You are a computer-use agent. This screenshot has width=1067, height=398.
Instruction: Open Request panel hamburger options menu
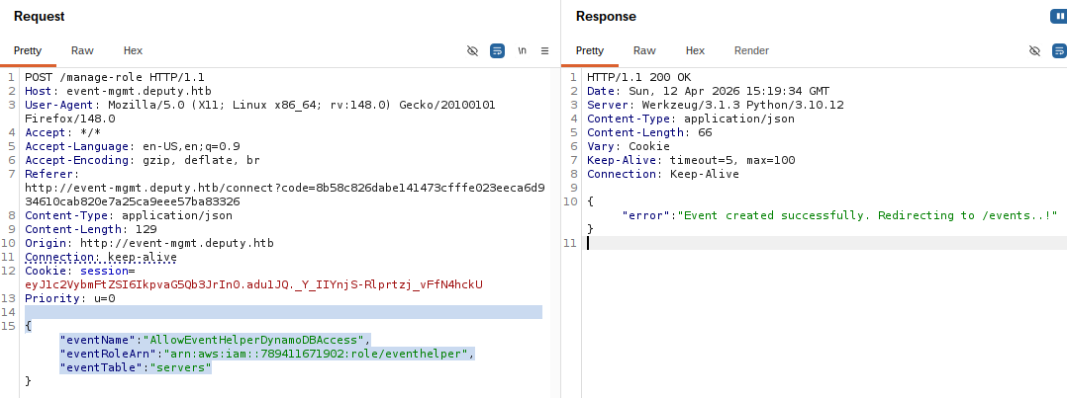[544, 50]
